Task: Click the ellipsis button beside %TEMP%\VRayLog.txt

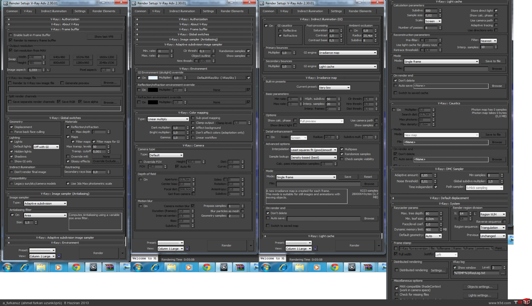Action: click(x=502, y=273)
